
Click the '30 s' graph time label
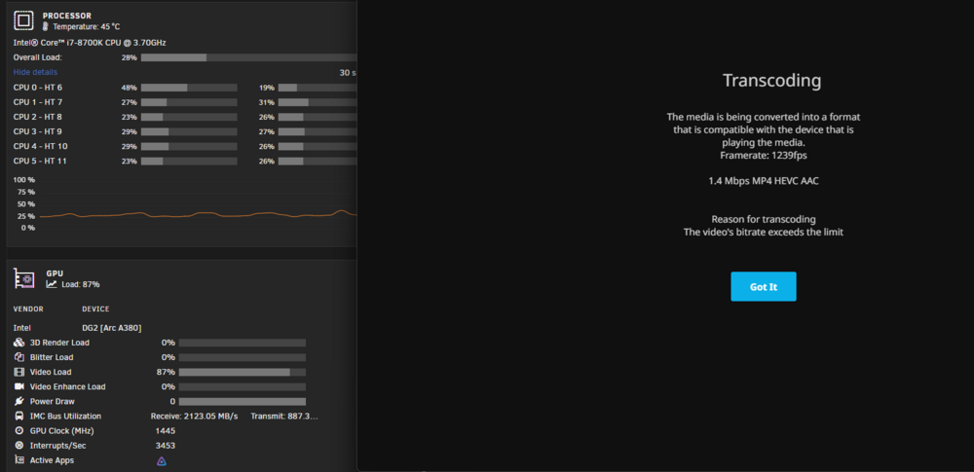[348, 73]
